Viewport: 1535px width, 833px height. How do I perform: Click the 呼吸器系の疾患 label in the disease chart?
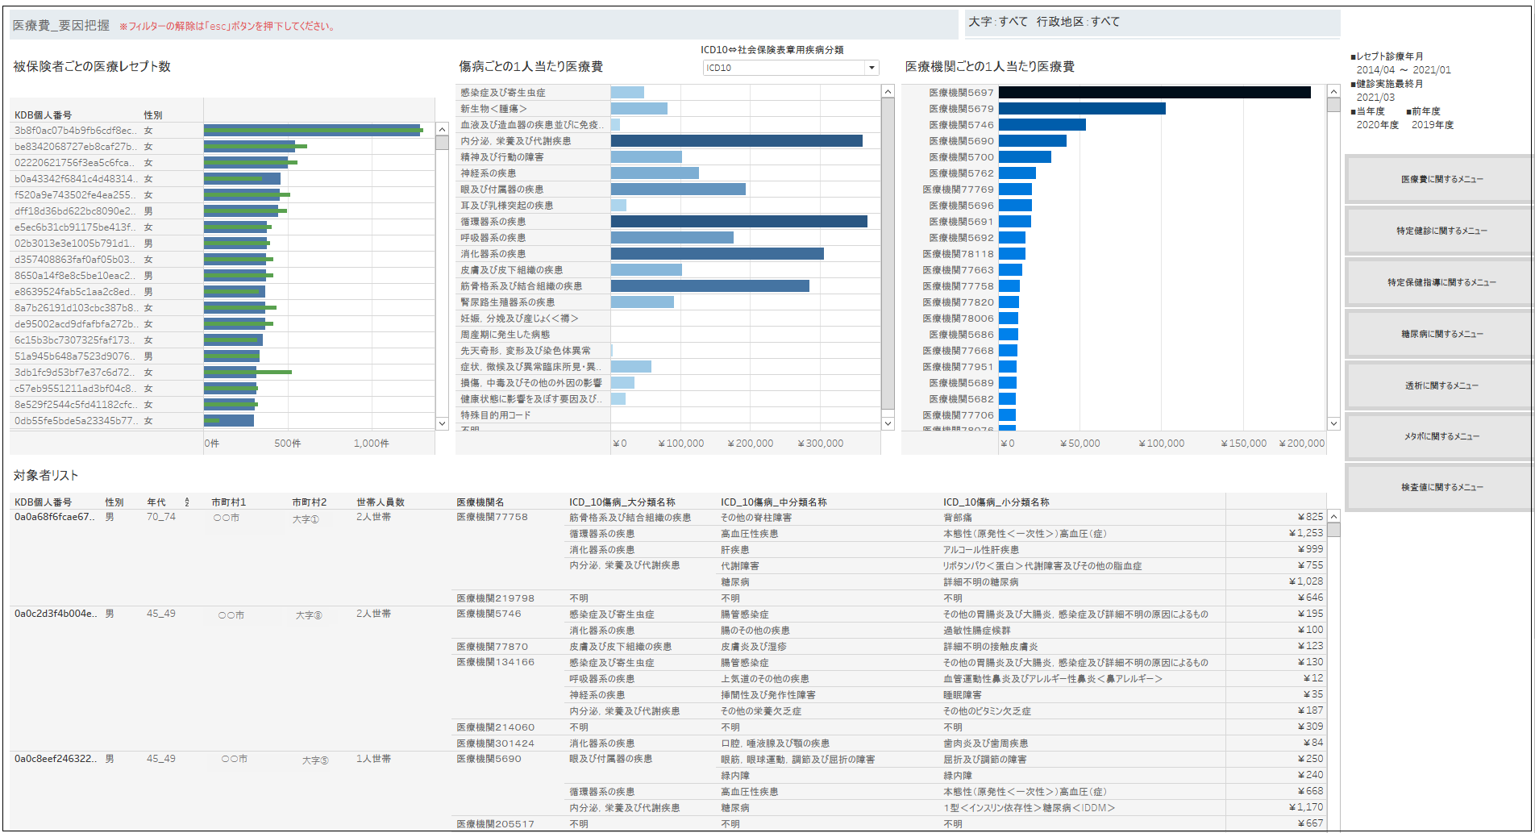click(493, 238)
